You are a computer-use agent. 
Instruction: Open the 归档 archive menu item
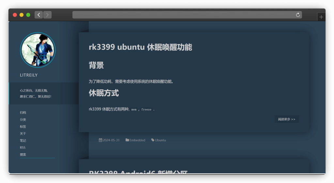pos(23,113)
